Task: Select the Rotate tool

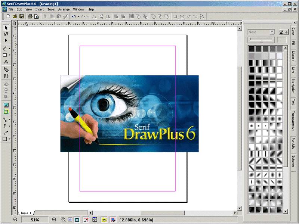Action: [6, 34]
